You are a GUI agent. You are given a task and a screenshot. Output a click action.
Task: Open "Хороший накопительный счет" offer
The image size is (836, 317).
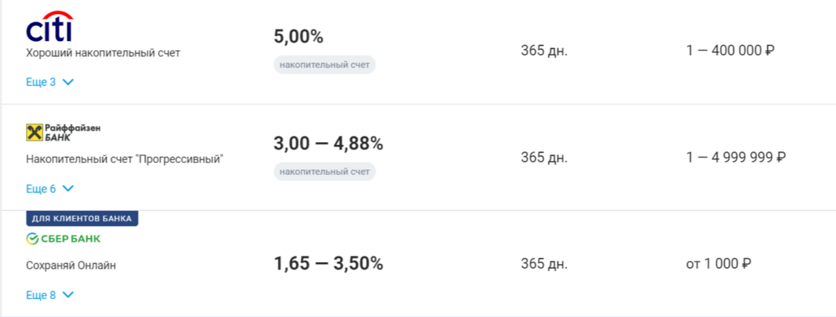[x=103, y=53]
